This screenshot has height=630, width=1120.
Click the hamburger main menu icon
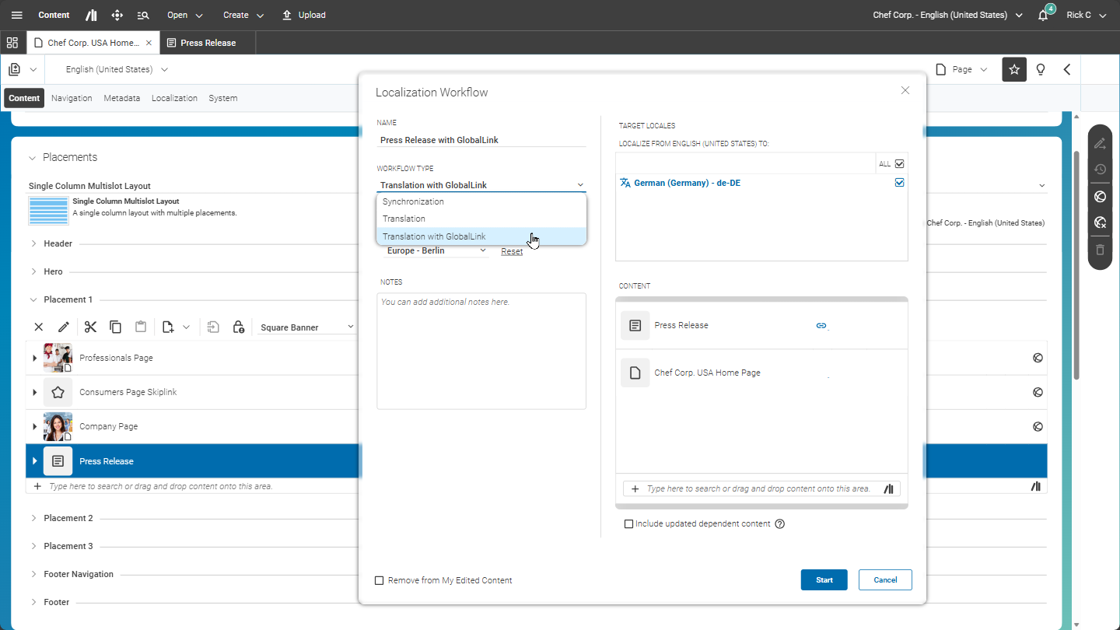(17, 16)
